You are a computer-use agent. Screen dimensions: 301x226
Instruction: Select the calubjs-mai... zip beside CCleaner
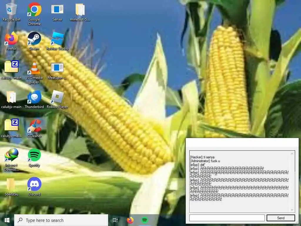[11, 129]
